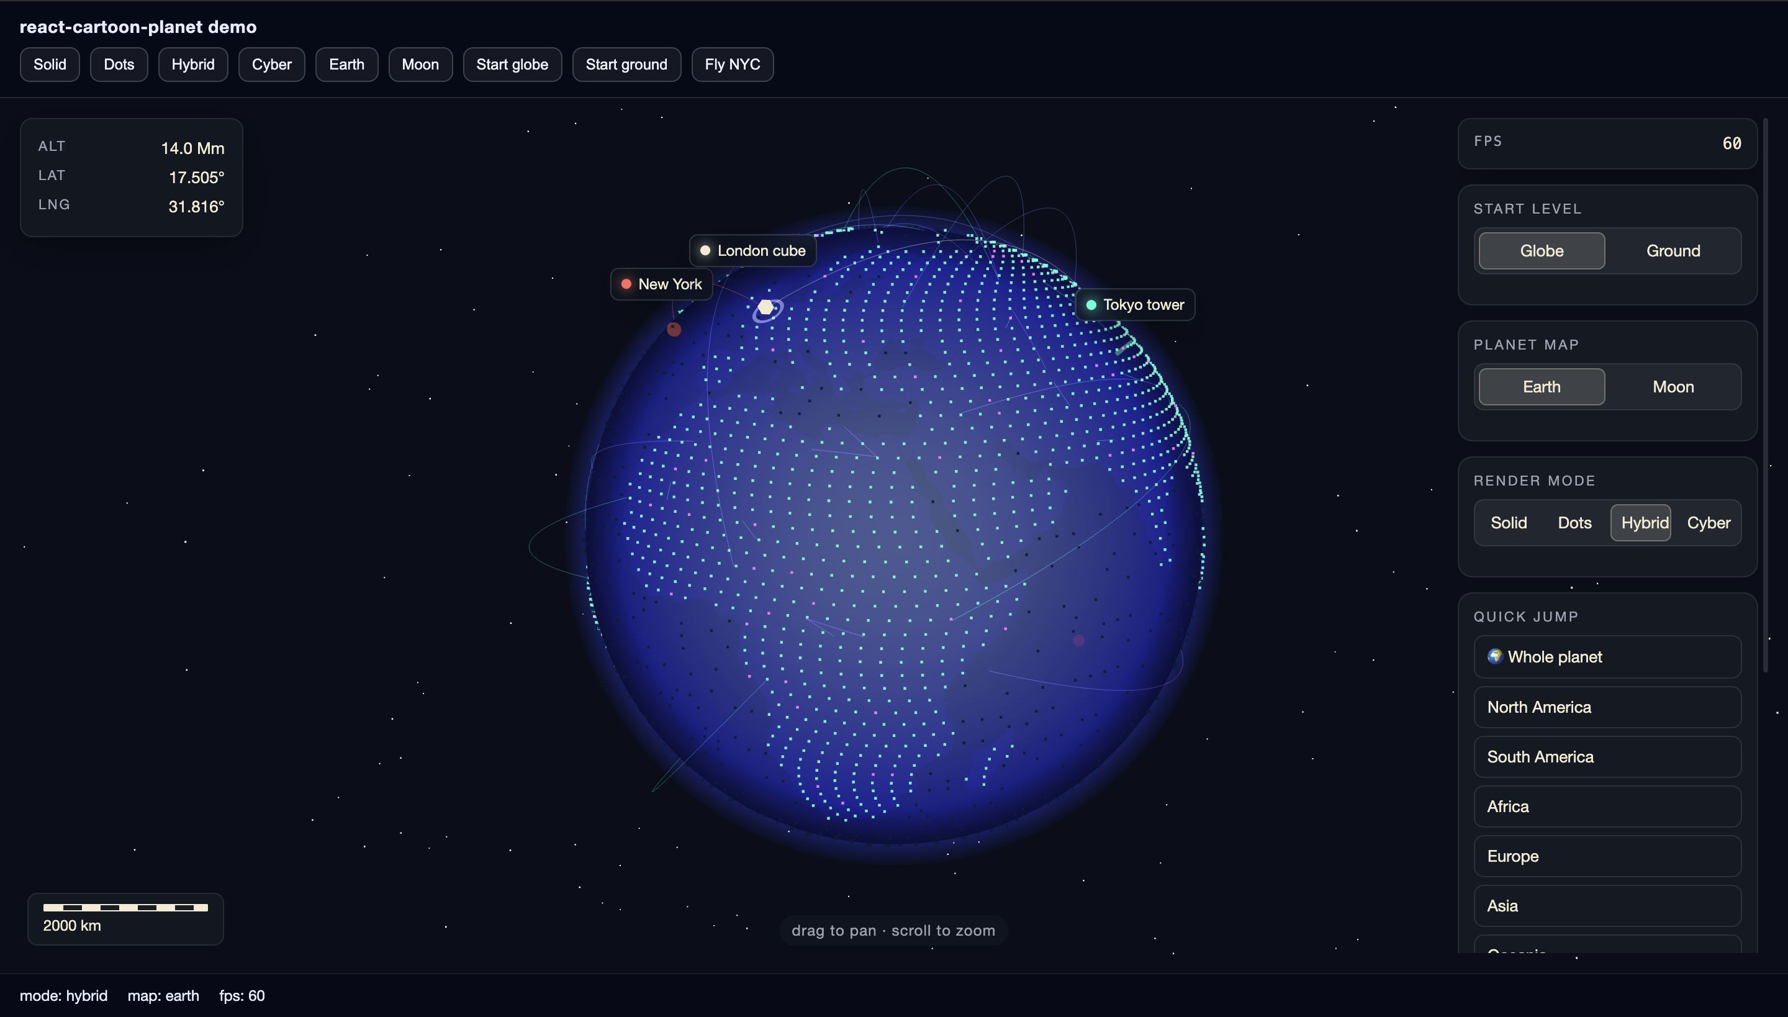Click the globe emoji on Whole planet
Viewport: 1788px width, 1017px height.
point(1495,656)
